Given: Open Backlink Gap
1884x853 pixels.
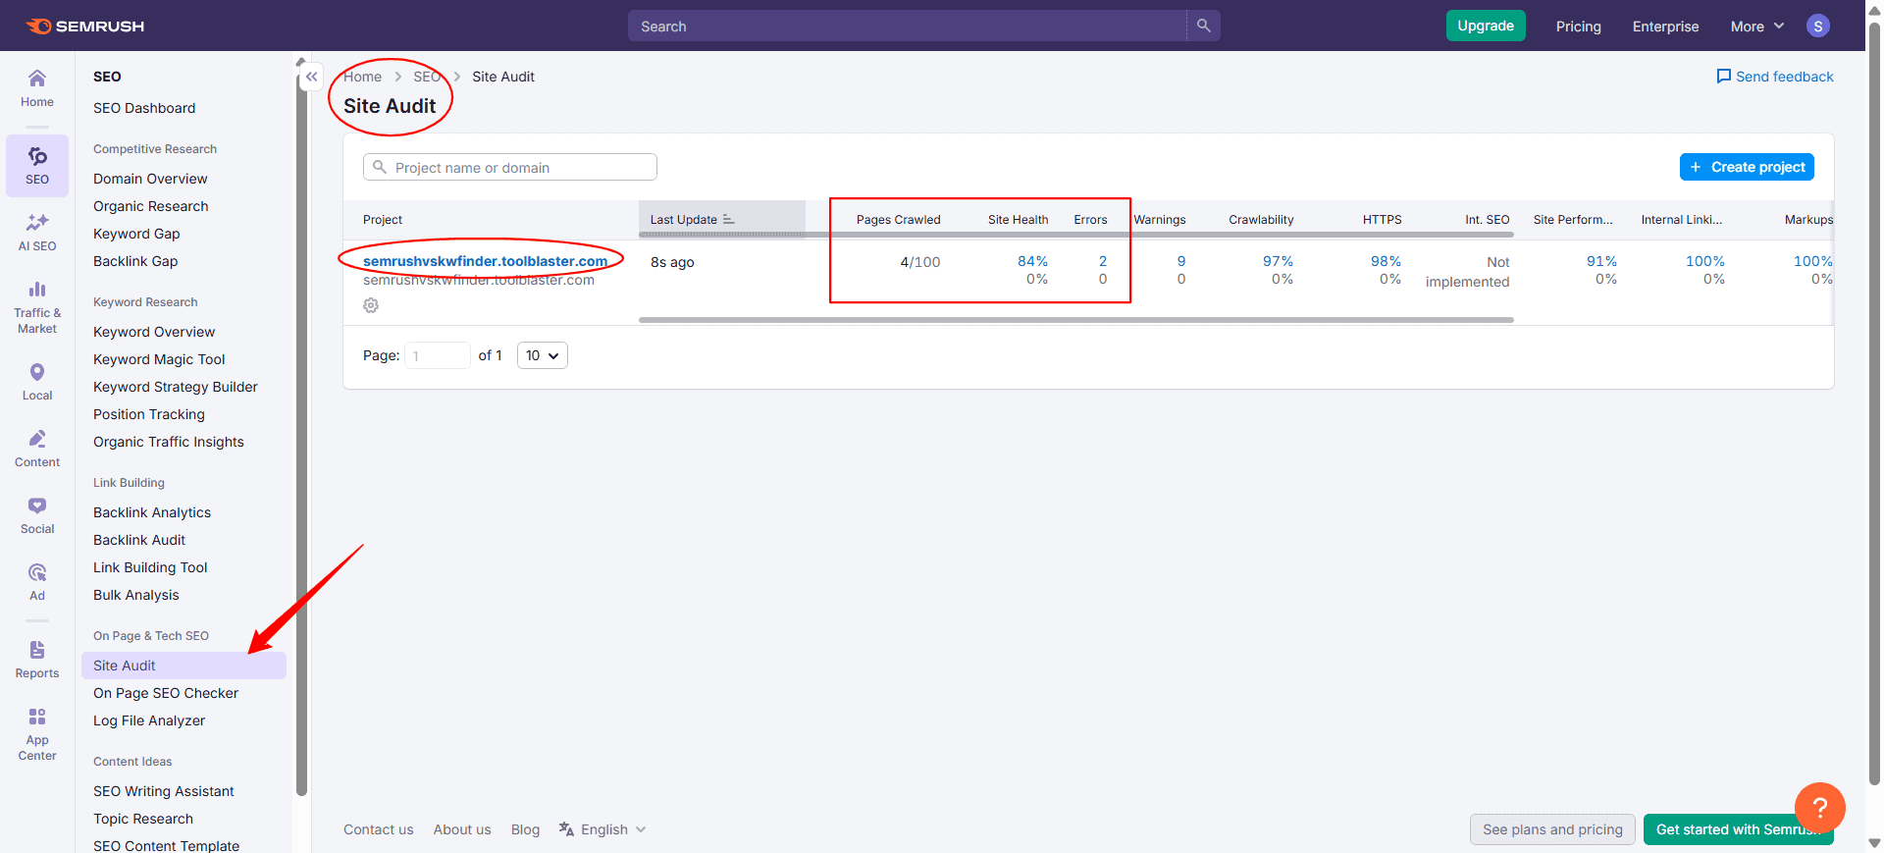Looking at the screenshot, I should tap(135, 261).
